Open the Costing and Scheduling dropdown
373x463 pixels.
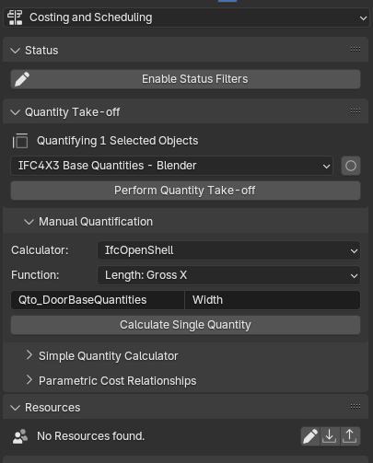point(186,17)
